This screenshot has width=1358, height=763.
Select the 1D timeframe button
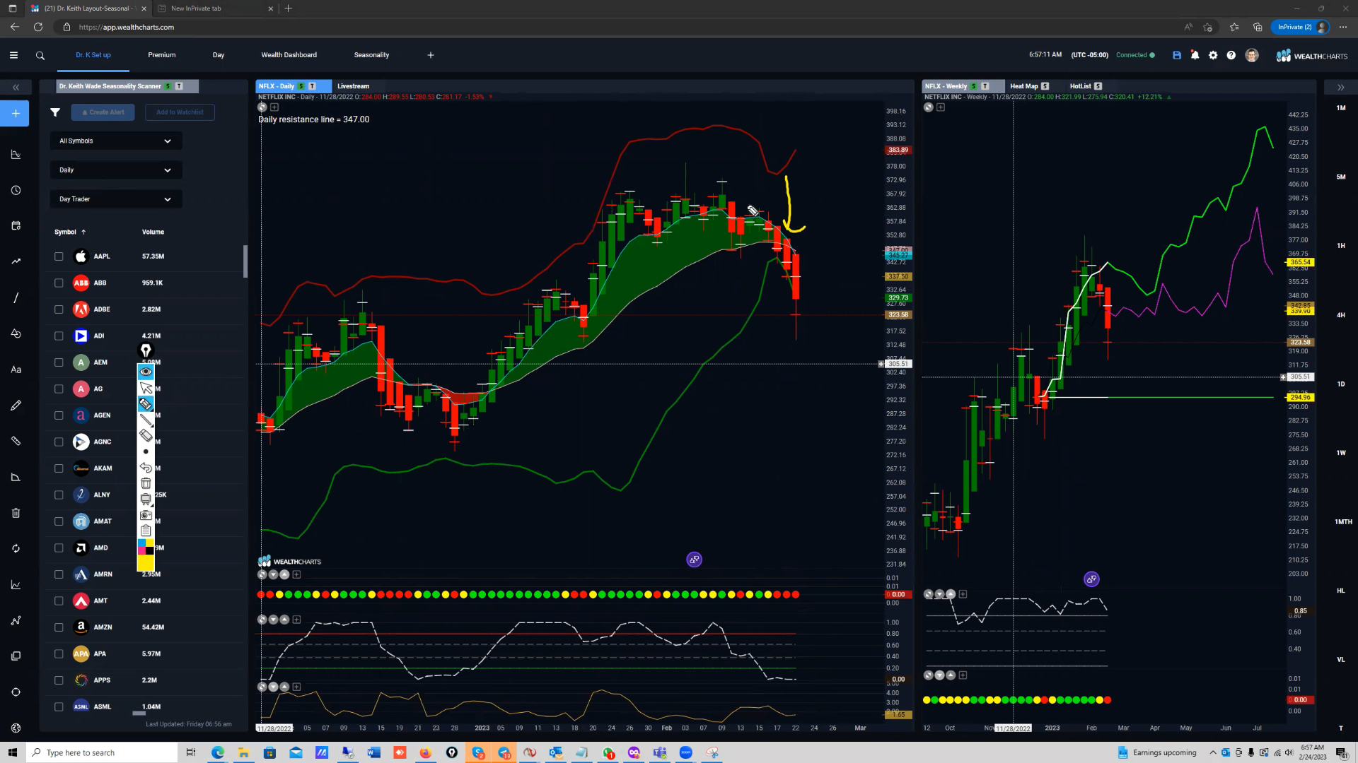coord(1341,384)
